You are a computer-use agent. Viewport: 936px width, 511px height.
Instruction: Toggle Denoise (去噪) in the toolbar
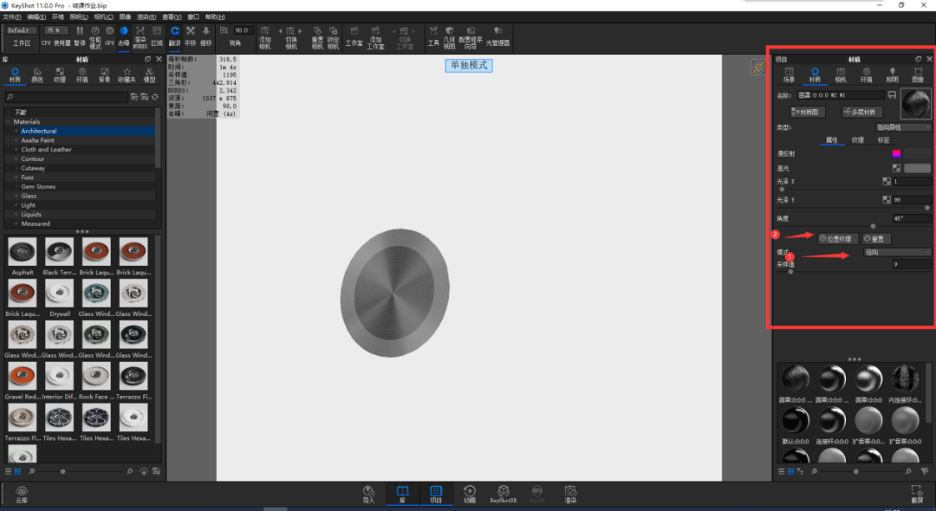(x=124, y=36)
